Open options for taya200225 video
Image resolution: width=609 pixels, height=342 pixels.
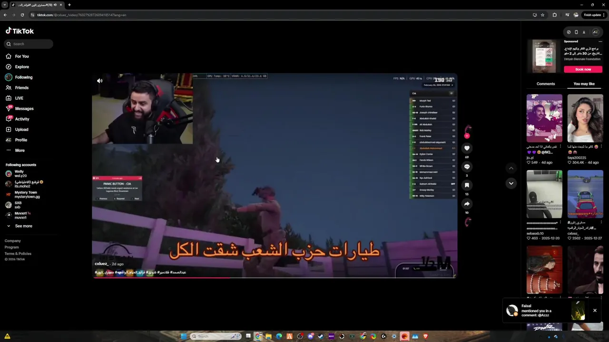pyautogui.click(x=601, y=146)
